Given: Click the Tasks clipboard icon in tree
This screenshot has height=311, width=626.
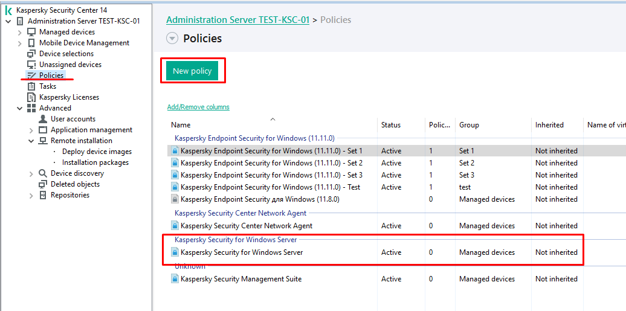Looking at the screenshot, I should coord(31,86).
